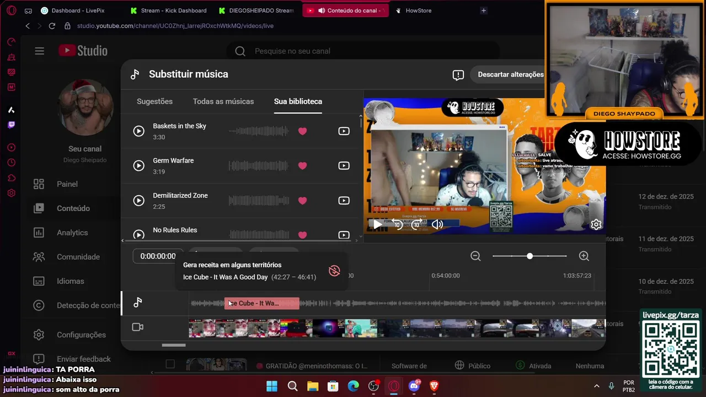Play the video preview

pyautogui.click(x=377, y=224)
